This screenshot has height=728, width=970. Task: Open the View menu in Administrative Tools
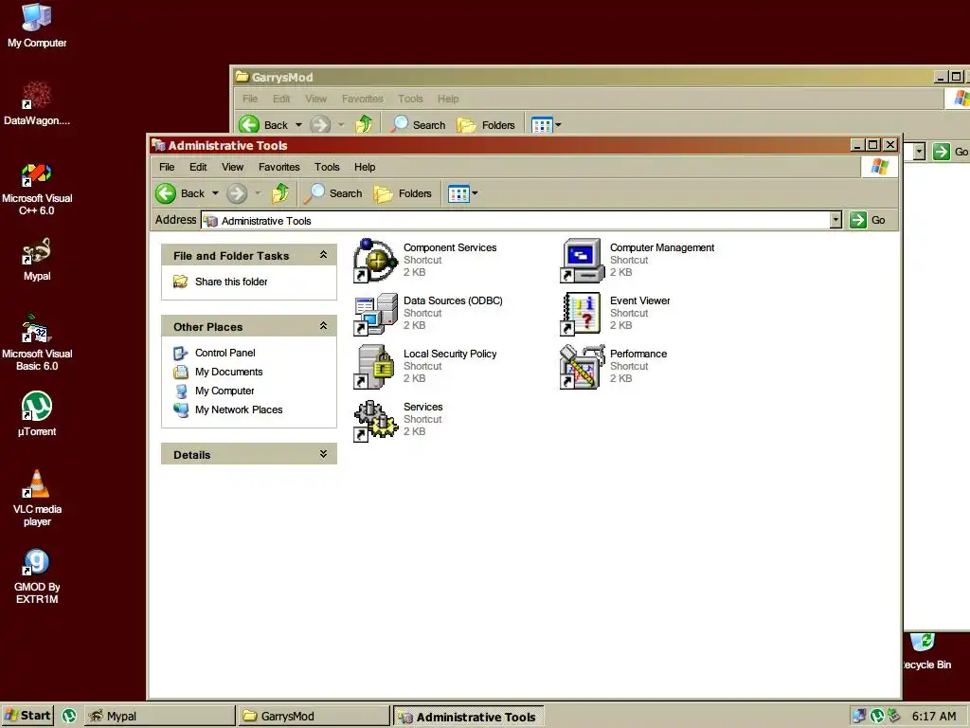coord(233,167)
